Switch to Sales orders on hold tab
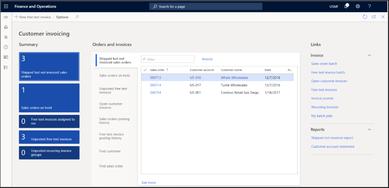This screenshot has height=188, width=389. click(114, 75)
